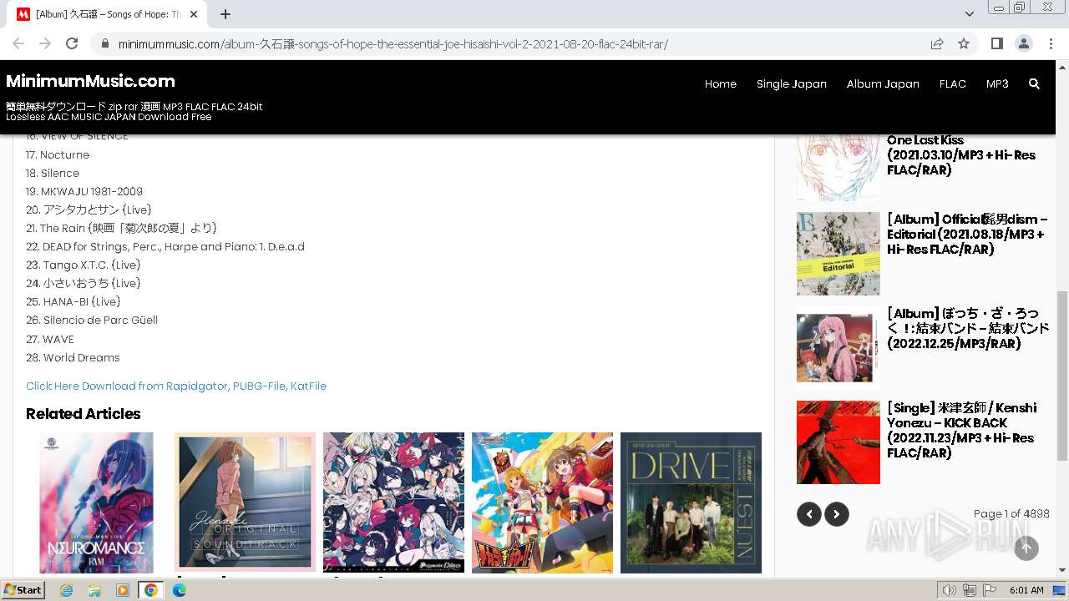The image size is (1069, 601).
Task: Click the site lock icon in address bar
Action: (x=104, y=44)
